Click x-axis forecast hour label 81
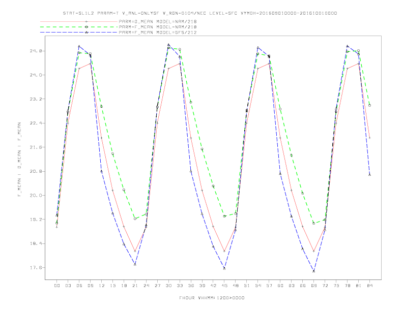This screenshot has height=311, width=403. pyautogui.click(x=359, y=286)
